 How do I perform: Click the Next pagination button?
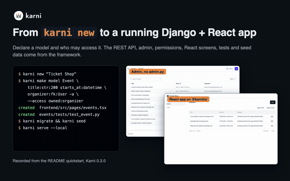pos(273,131)
